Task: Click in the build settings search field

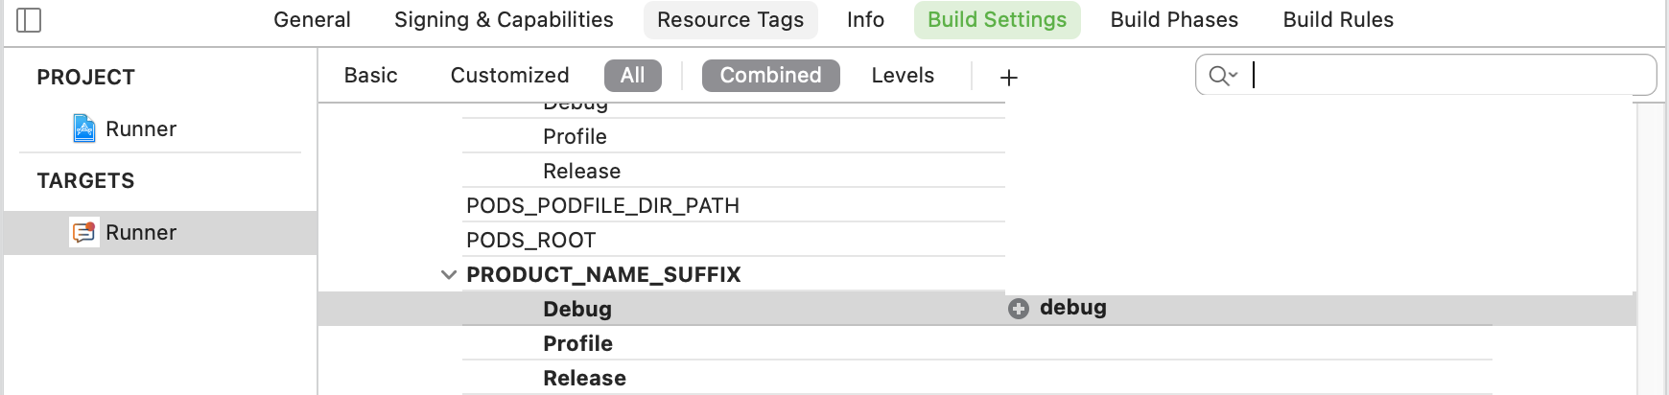Action: pos(1439,76)
